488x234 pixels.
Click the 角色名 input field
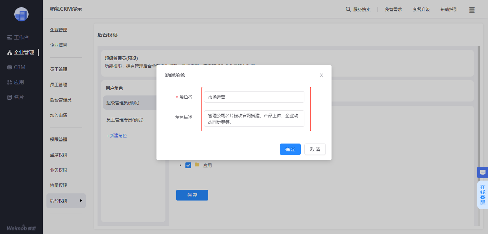click(254, 97)
